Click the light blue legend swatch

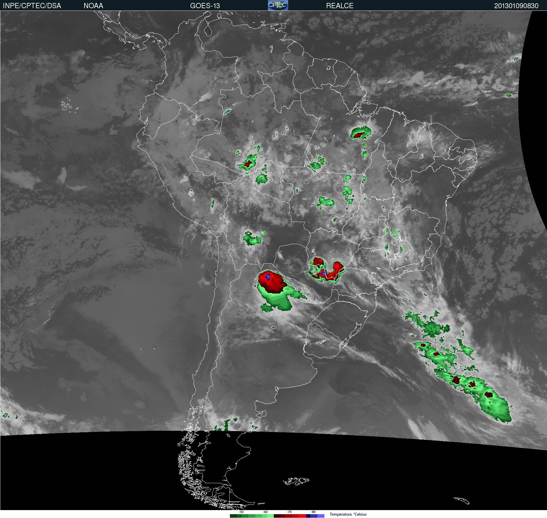(321, 516)
